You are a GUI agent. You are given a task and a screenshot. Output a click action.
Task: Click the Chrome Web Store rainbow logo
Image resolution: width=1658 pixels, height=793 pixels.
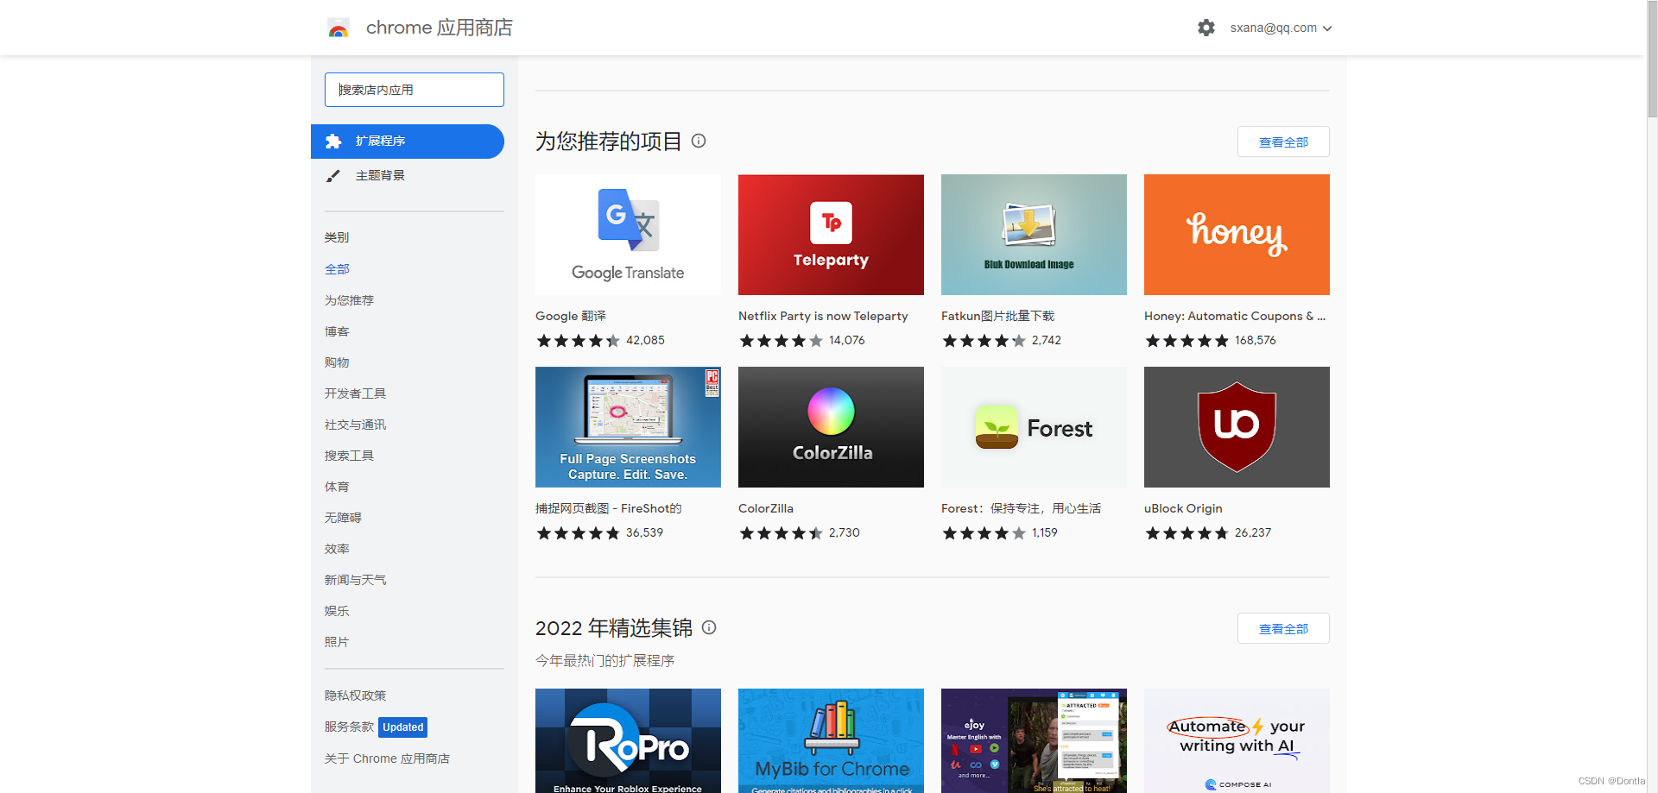(x=339, y=28)
